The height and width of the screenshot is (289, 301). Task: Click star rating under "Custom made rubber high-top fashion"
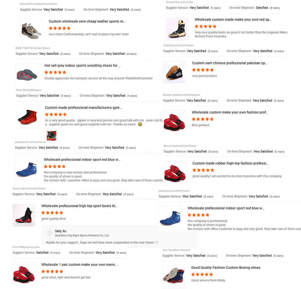pyautogui.click(x=203, y=170)
